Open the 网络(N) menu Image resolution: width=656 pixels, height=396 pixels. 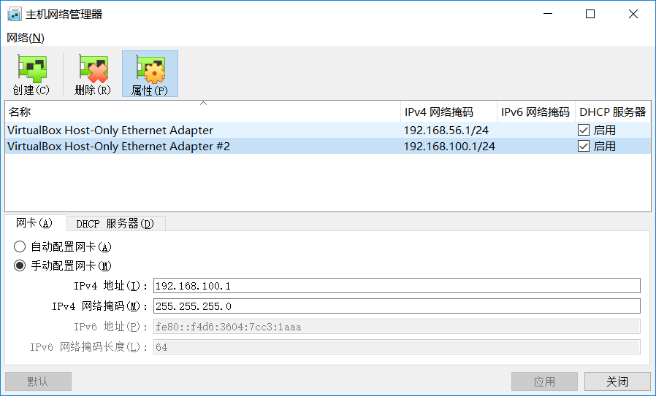point(26,38)
